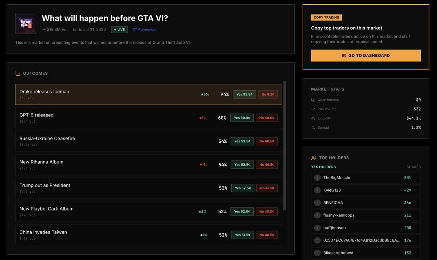Click No 48.5¢ for China invades Taiwan
The width and height of the screenshot is (437, 260).
click(267, 235)
